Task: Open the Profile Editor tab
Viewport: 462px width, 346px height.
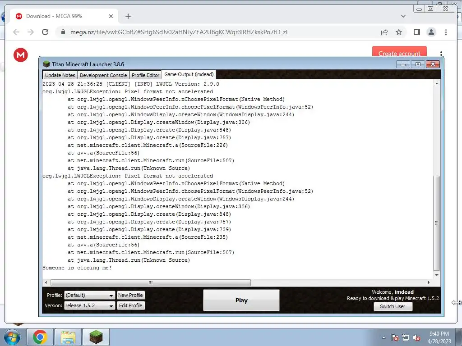Action: click(x=145, y=75)
